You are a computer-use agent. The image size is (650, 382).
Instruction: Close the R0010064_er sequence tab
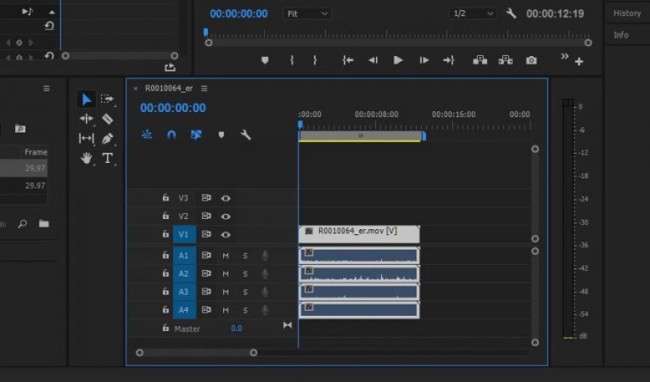[x=135, y=88]
